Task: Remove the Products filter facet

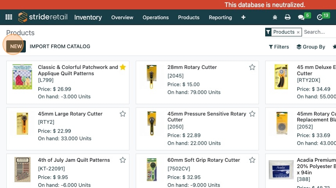Action: (x=298, y=32)
